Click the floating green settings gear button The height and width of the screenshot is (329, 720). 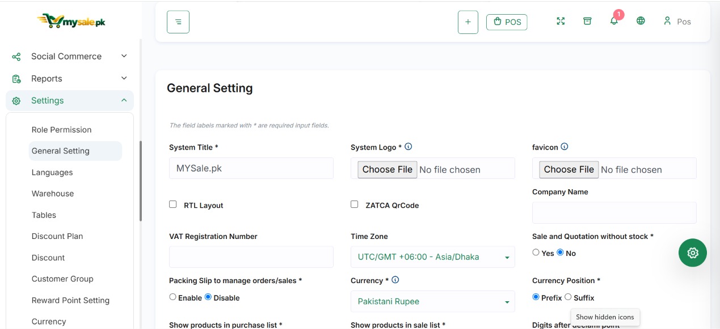click(x=693, y=253)
